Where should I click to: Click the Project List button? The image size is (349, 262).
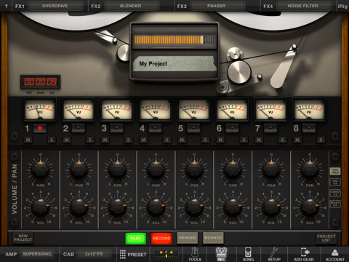(x=326, y=238)
